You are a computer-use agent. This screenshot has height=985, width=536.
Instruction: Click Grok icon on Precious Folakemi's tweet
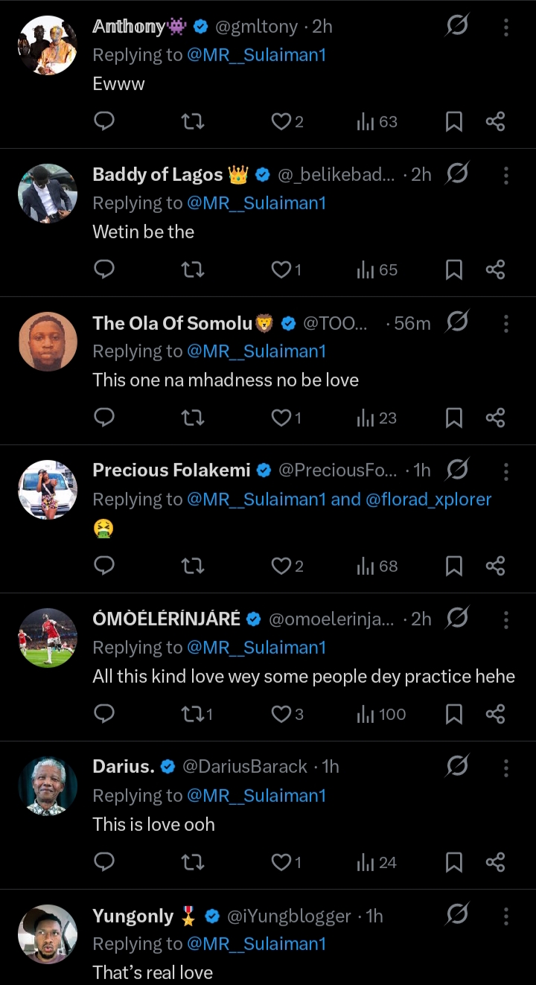pyautogui.click(x=457, y=471)
